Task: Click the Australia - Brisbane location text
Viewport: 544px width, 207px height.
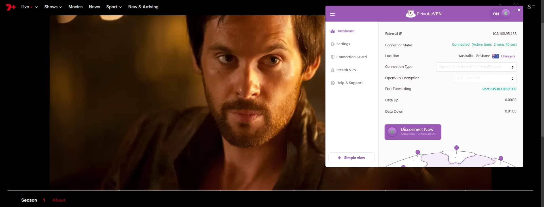Action: pos(474,56)
